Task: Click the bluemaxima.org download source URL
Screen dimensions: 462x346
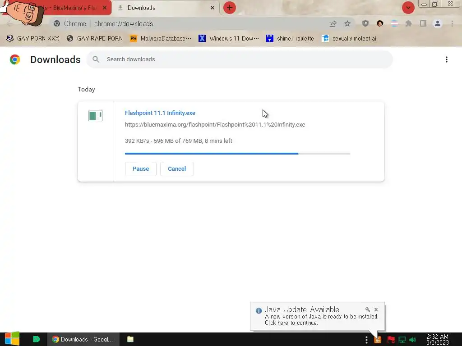Action: 215,125
